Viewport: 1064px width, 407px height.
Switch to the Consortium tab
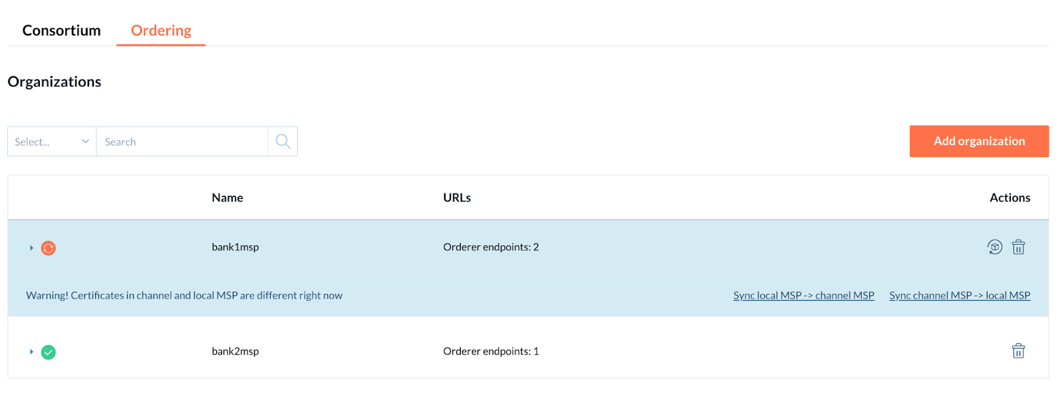61,30
